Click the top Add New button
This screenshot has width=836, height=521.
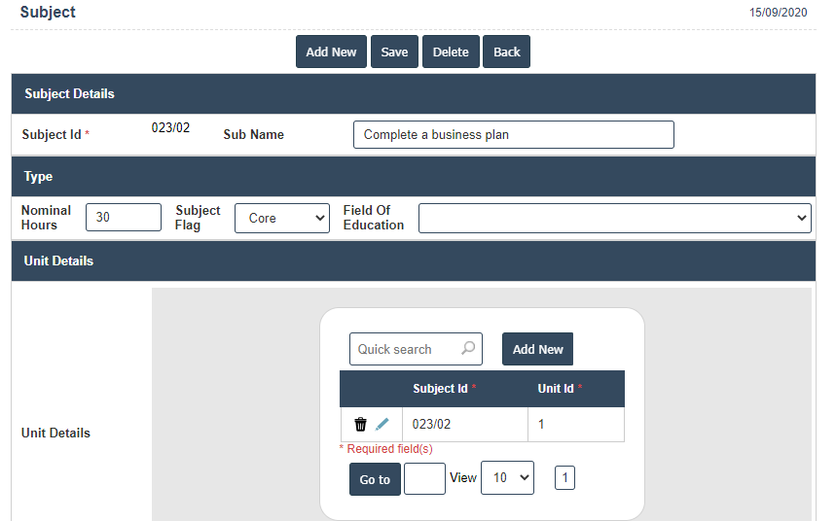coord(331,52)
